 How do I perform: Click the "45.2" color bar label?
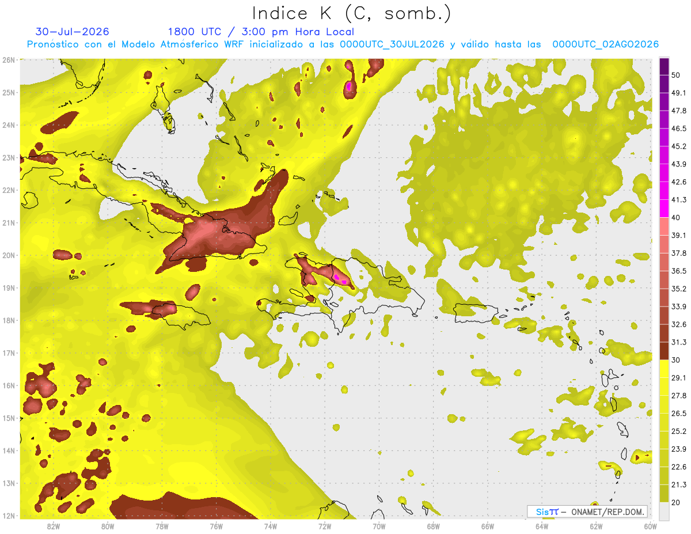[678, 146]
